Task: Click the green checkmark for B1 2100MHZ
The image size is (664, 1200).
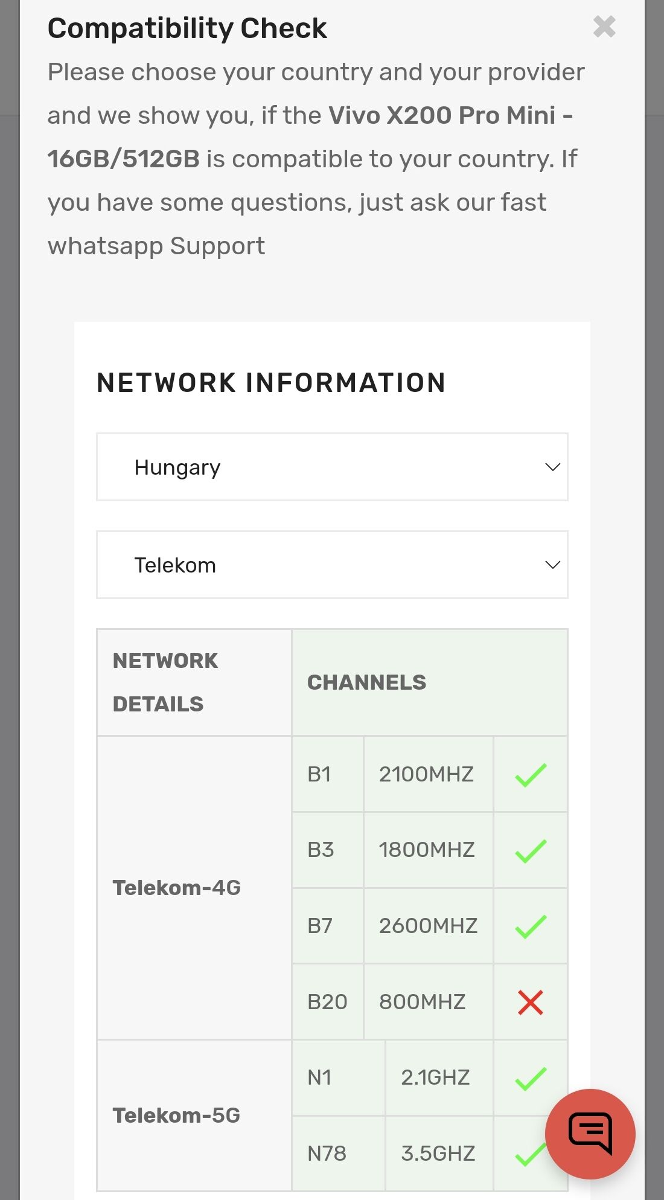Action: [531, 774]
